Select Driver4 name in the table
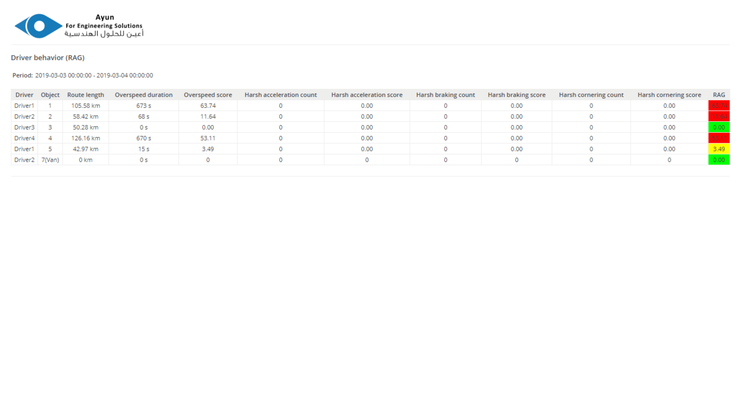Viewport: 741px width, 416px height. pyautogui.click(x=24, y=138)
